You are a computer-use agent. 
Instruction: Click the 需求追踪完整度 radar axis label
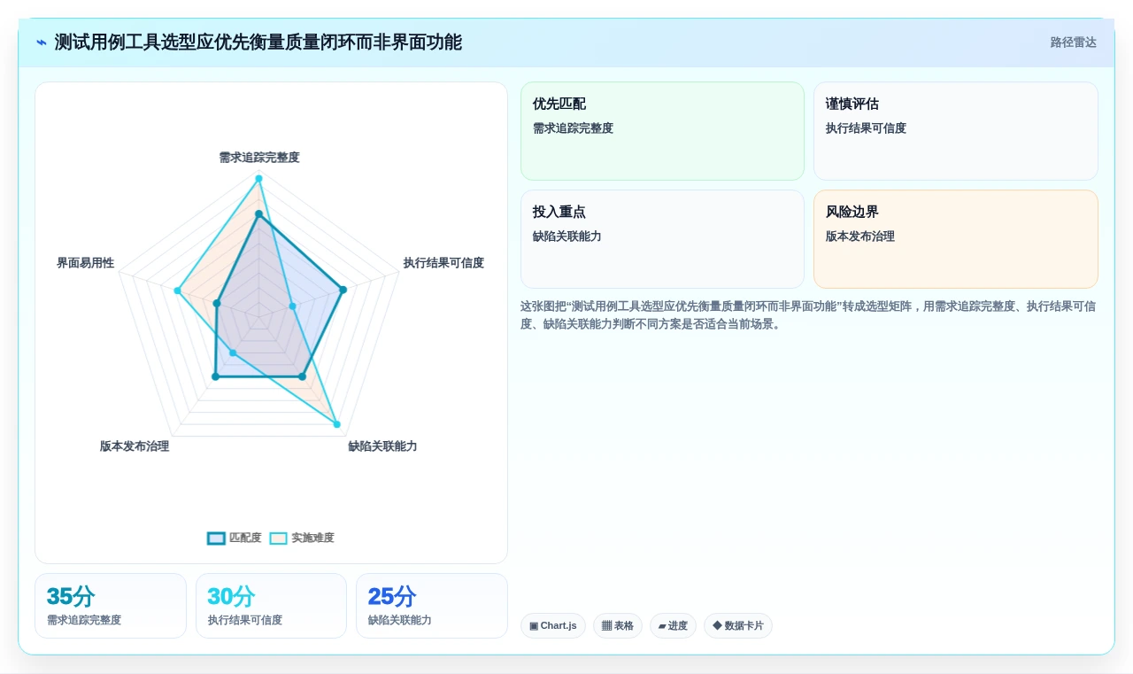(259, 158)
